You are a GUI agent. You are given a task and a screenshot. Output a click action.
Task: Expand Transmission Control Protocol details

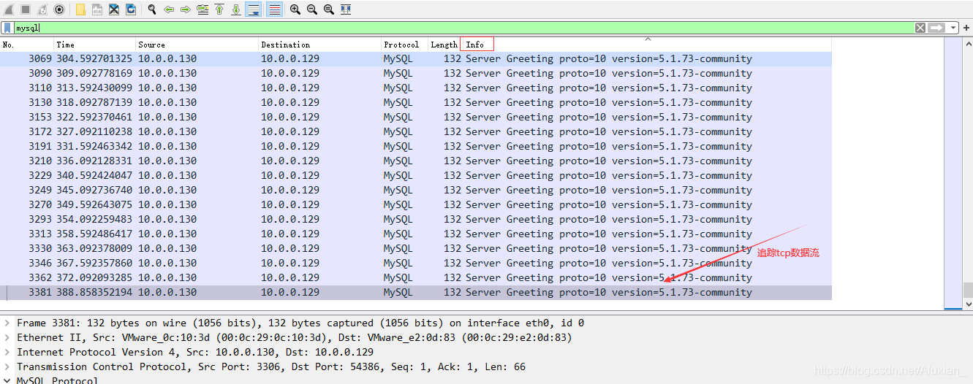[x=7, y=366]
